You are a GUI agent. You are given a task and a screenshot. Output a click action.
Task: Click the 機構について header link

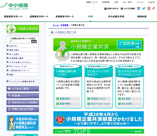click(x=92, y=2)
